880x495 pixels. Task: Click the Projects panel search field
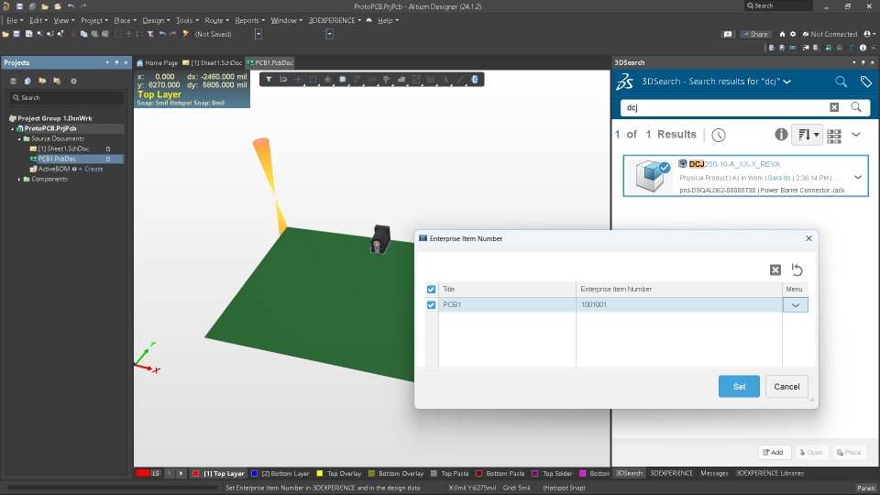click(67, 98)
